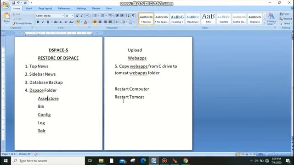Open the Office button menu

pyautogui.click(x=6, y=5)
